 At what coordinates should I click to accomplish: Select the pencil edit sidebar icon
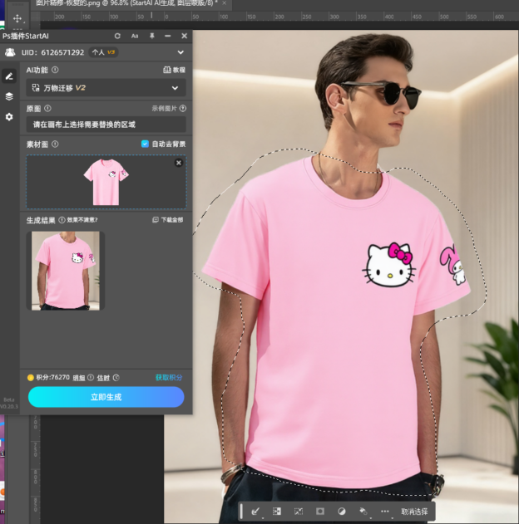[9, 76]
